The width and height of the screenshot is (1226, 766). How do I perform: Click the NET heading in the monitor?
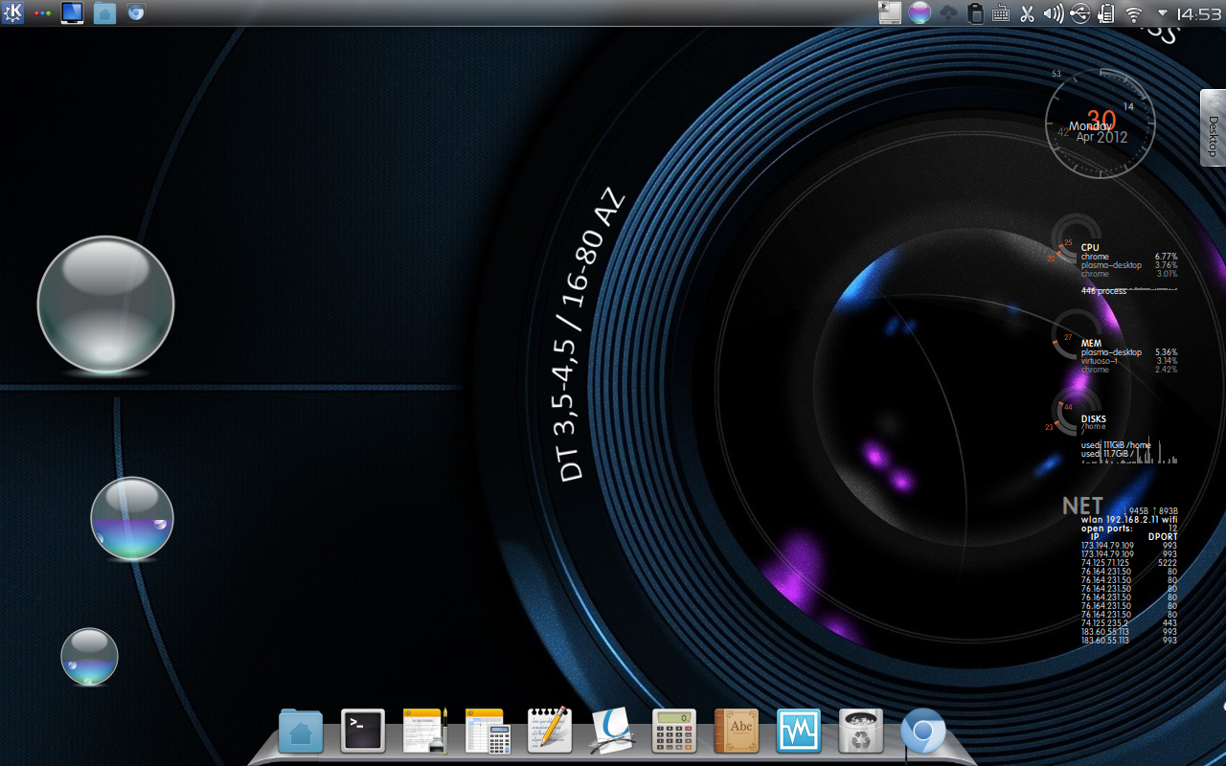(1082, 506)
